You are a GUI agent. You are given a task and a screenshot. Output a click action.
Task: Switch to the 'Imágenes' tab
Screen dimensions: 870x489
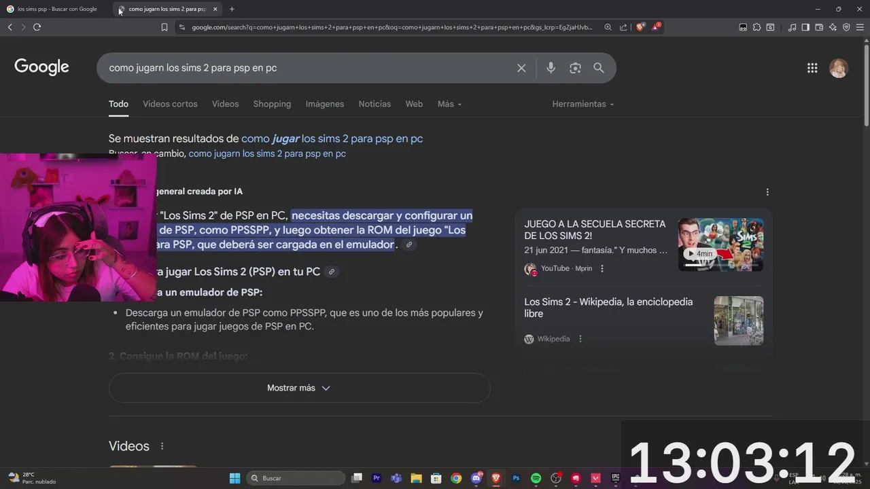[325, 104]
